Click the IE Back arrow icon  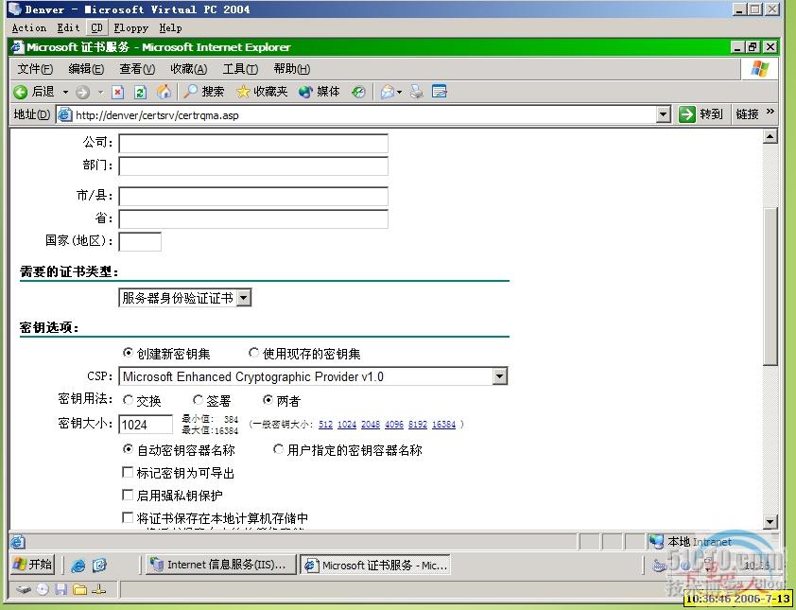pos(20,92)
